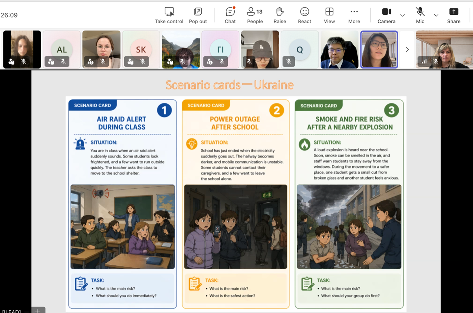Show next participants with right chevron
Screen dimensions: 473x313
coord(407,50)
